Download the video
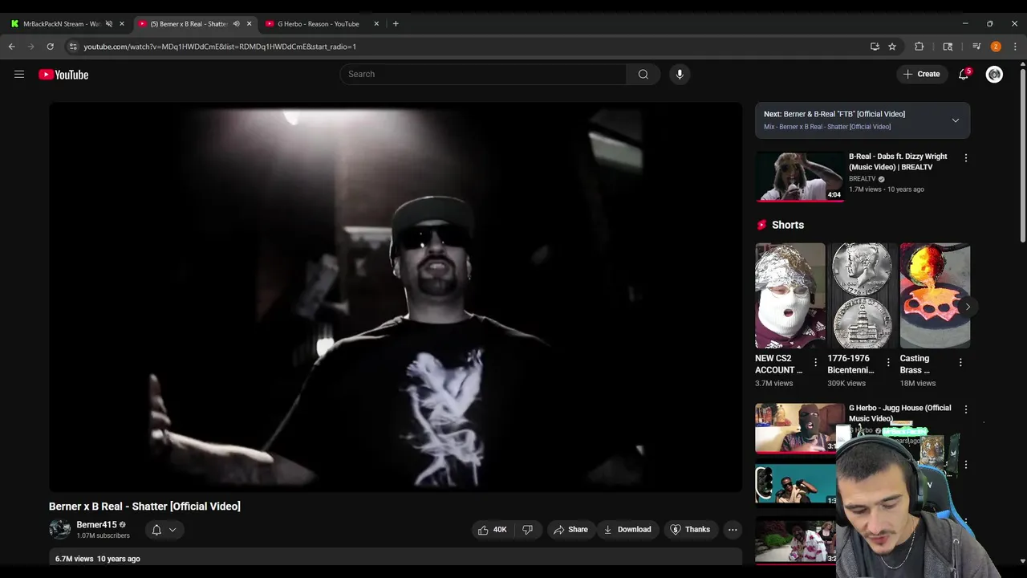 [627, 530]
